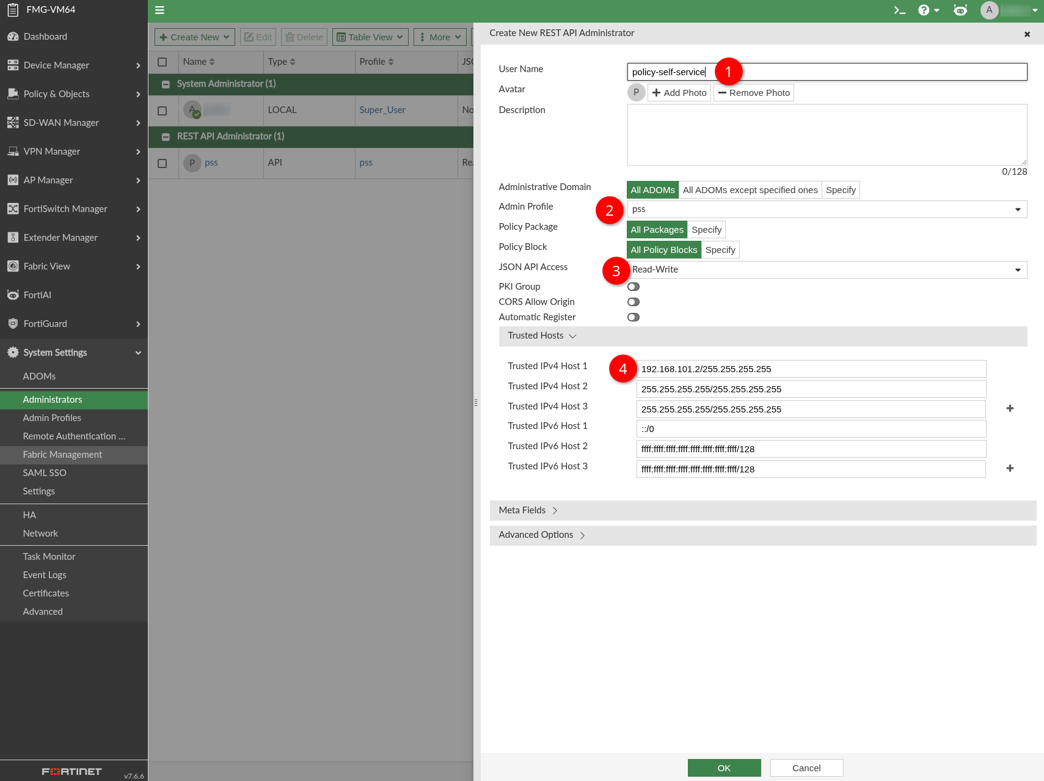Screen dimensions: 1044x781
Task: Toggle sidebar with the hamburger menu icon
Action: (160, 10)
